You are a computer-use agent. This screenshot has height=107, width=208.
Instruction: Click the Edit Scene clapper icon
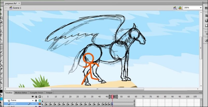[x=175, y=8]
